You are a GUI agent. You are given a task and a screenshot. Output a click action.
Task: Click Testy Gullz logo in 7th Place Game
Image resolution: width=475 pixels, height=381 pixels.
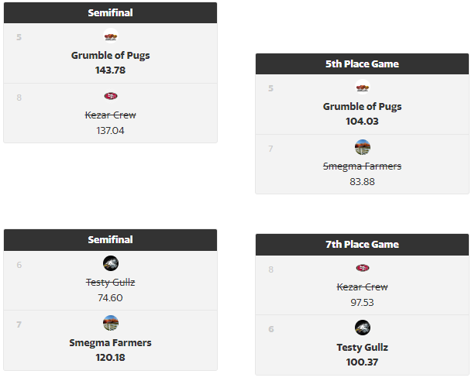[x=363, y=328]
